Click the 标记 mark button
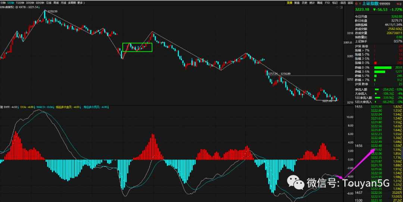This screenshot has height=202, width=403. [x=335, y=3]
